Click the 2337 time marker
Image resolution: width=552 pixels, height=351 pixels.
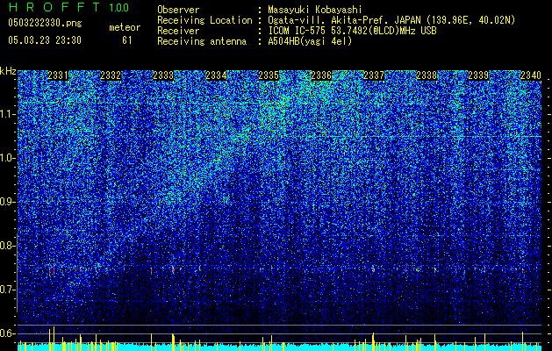tap(374, 75)
